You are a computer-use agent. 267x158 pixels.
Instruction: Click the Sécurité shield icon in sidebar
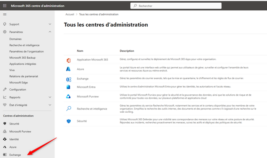[5, 123]
